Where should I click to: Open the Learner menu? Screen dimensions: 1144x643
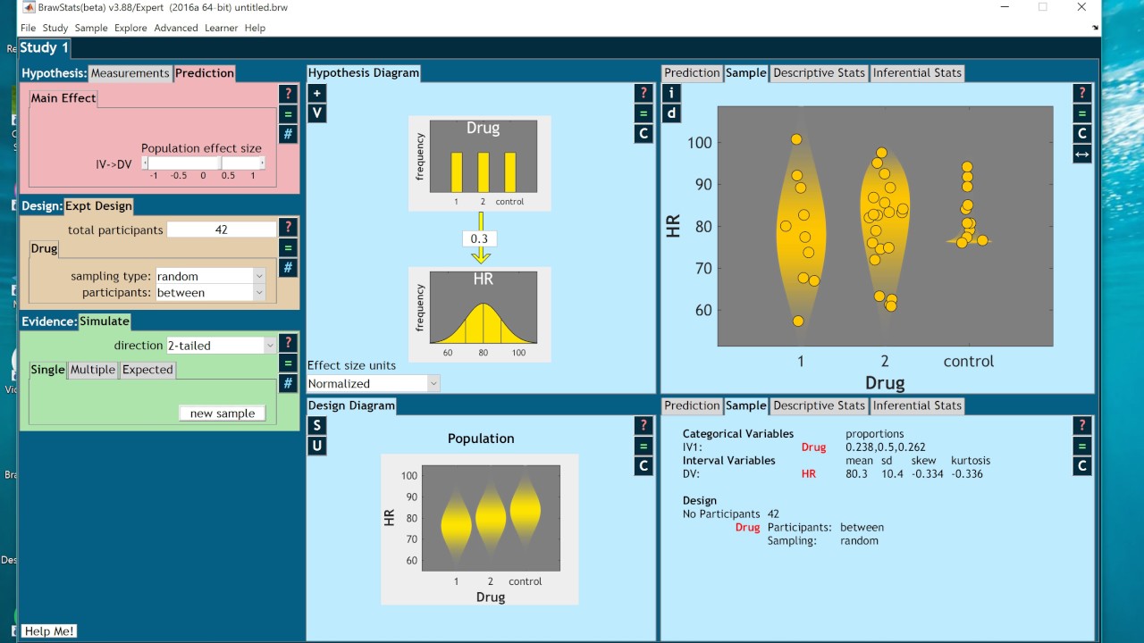(221, 28)
